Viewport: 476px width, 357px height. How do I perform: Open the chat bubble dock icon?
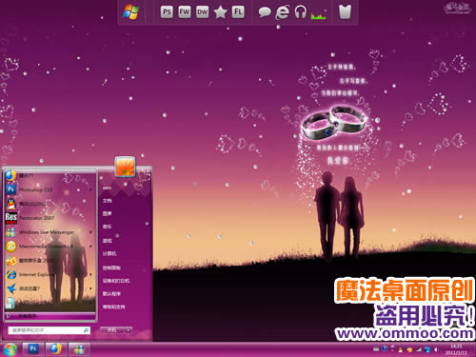click(264, 12)
